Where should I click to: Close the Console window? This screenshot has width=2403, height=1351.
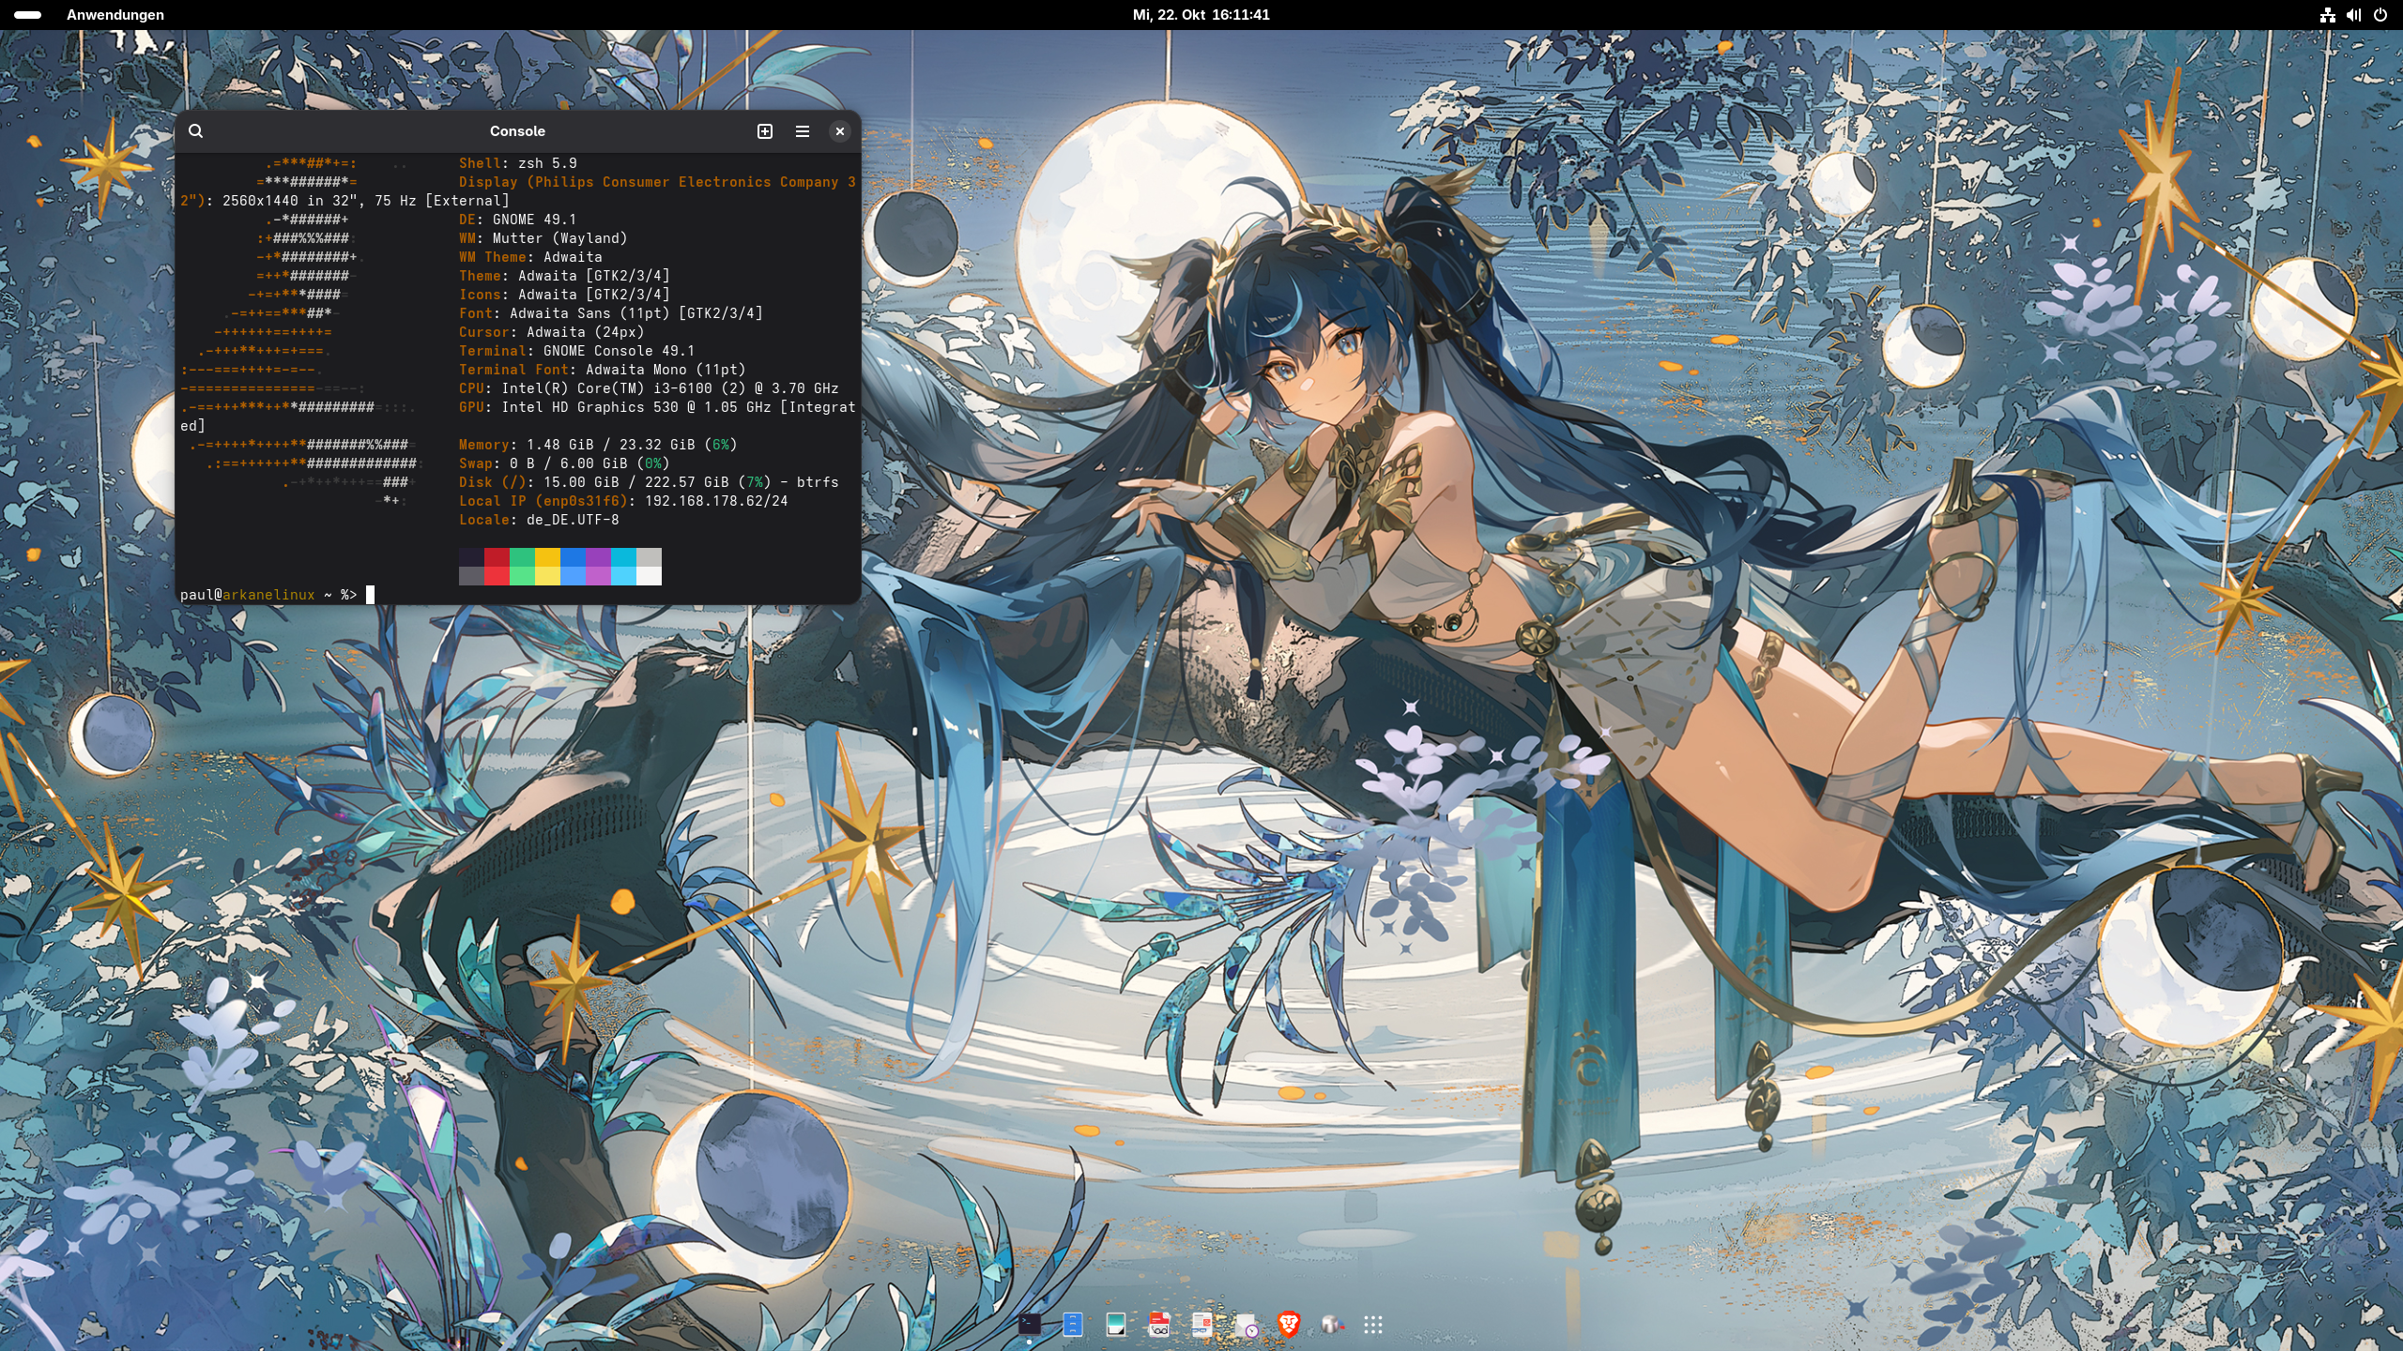pyautogui.click(x=840, y=131)
